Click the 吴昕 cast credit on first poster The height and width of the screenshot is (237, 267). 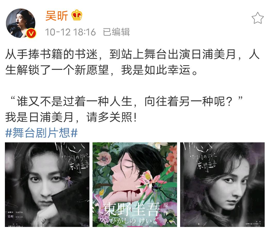(x=11, y=216)
